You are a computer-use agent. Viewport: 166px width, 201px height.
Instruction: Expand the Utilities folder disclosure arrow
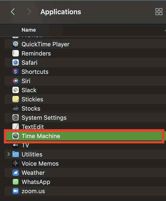click(x=9, y=154)
